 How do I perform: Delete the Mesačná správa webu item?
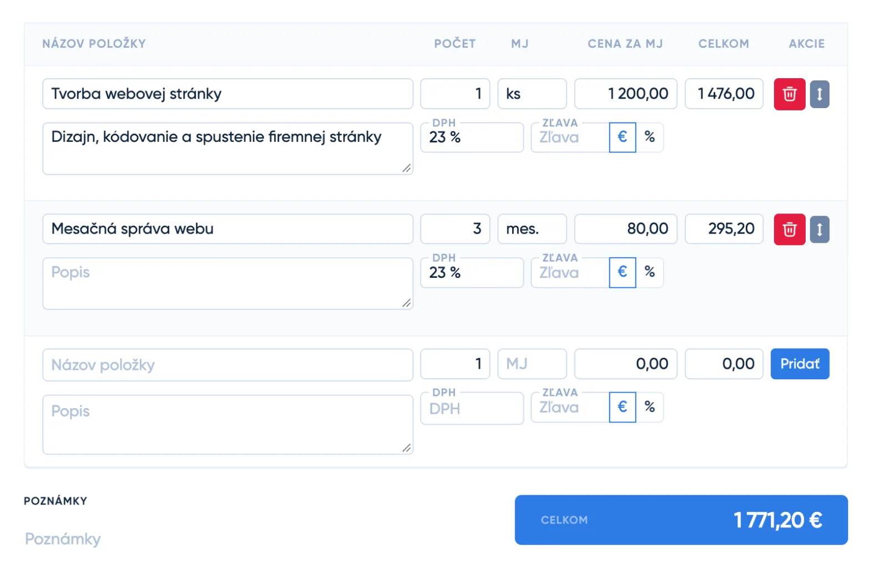tap(789, 229)
